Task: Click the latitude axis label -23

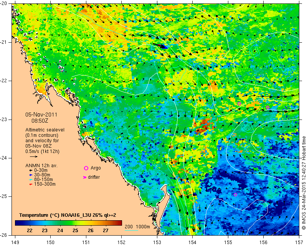Action: [4, 120]
